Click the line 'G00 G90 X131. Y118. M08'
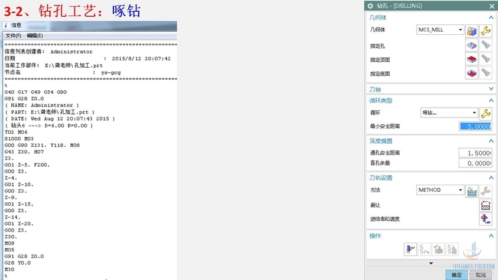This screenshot has height=280, width=498. 42,145
